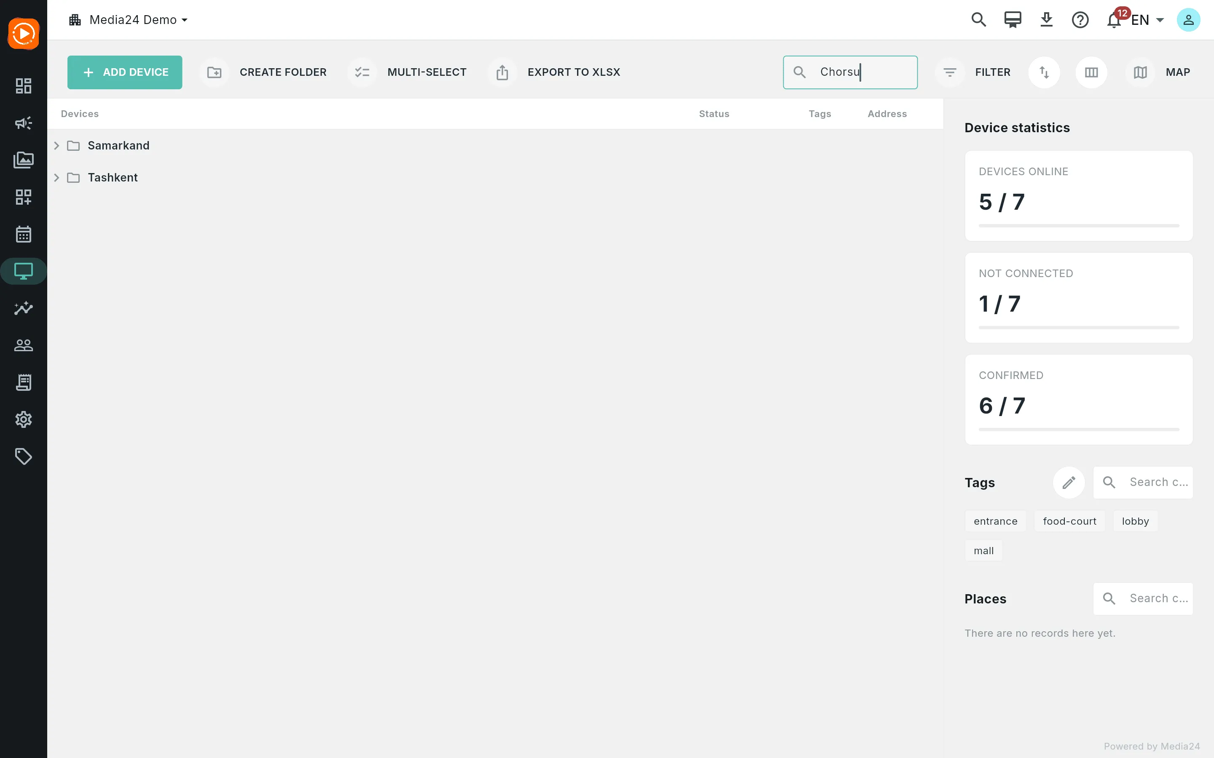Click the Add Device button
The image size is (1214, 758).
[x=125, y=72]
